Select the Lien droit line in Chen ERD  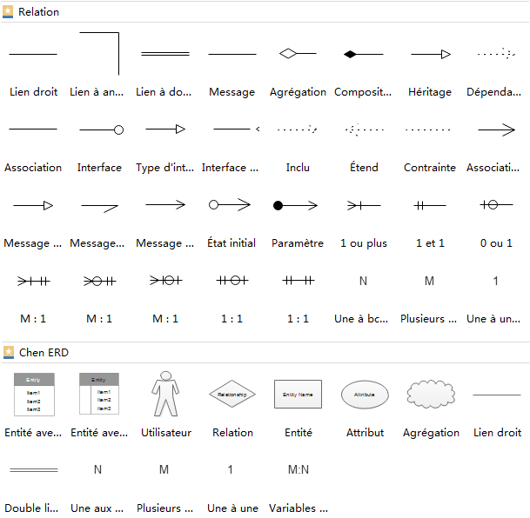497,395
